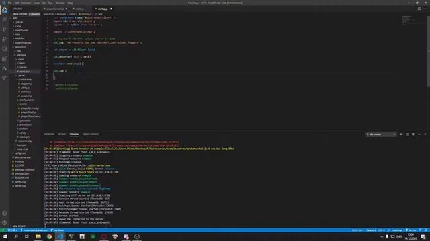Add a new terminal with plus icon
Screen dimensions: 430x241
(401, 134)
